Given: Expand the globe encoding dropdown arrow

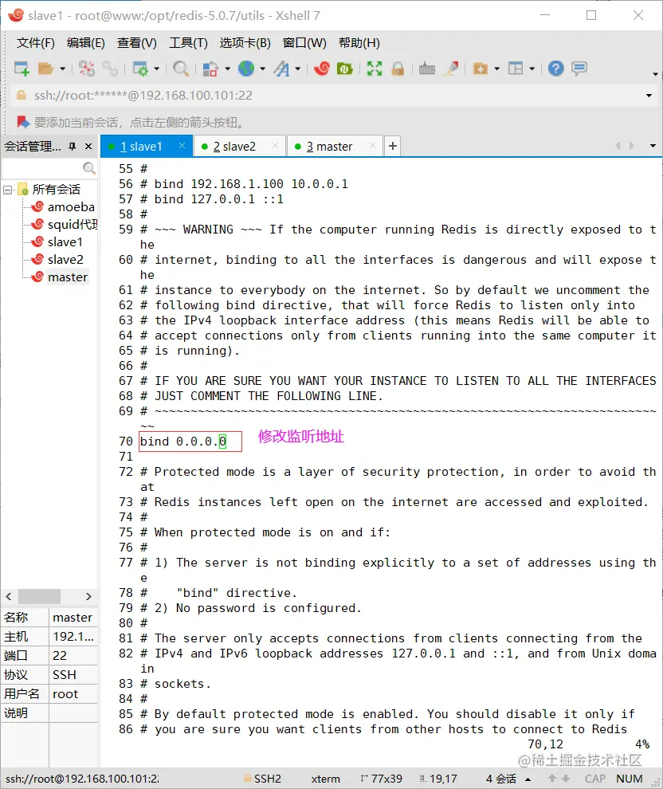Looking at the screenshot, I should (263, 69).
